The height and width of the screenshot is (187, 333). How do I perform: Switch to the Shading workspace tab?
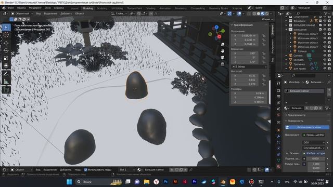tap(151, 8)
